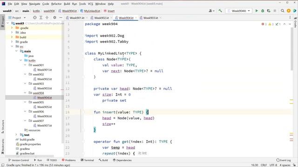Expand the test folder
The image size is (298, 167).
(x=16, y=135)
